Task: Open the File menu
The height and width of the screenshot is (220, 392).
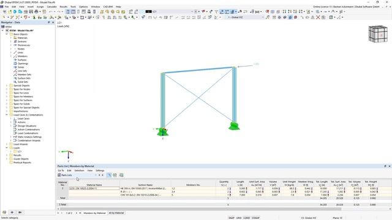Action: pos(7,7)
